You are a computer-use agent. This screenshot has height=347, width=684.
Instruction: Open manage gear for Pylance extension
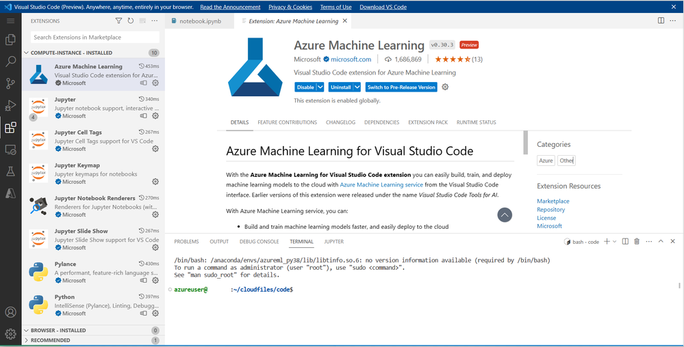pyautogui.click(x=155, y=280)
